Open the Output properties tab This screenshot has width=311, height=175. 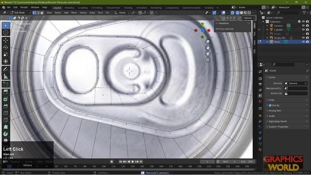coord(260,84)
